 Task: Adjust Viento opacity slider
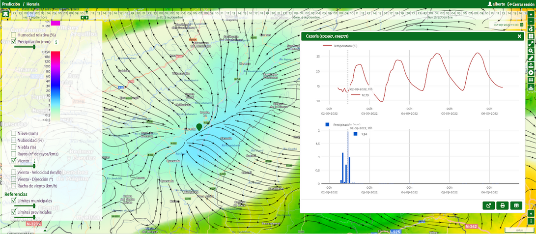25,166
